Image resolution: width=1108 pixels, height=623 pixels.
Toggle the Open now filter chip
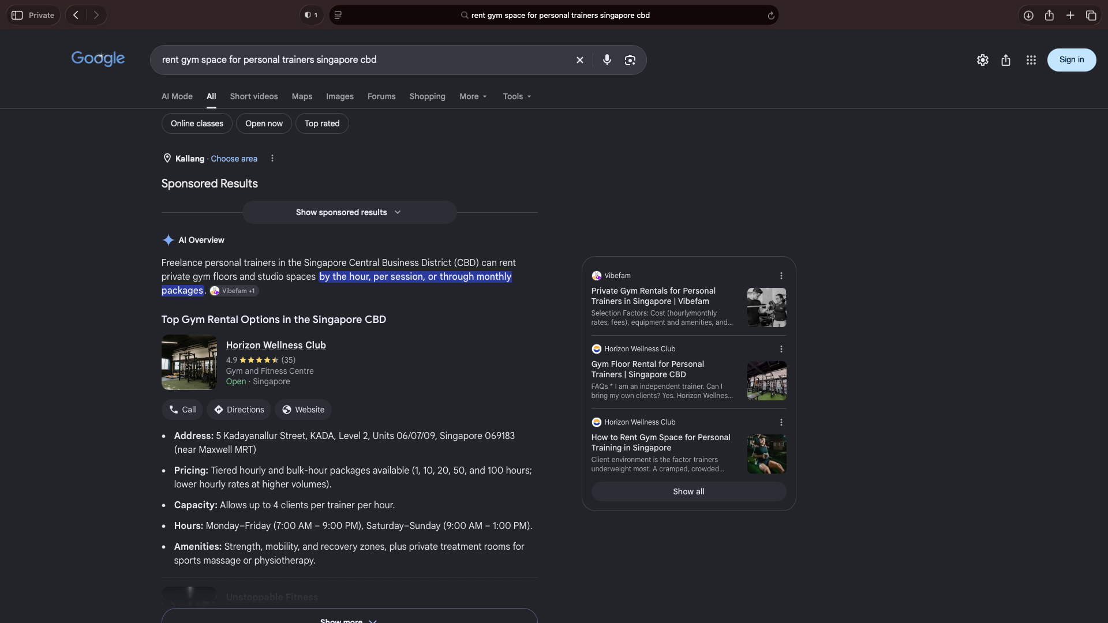[x=264, y=123]
